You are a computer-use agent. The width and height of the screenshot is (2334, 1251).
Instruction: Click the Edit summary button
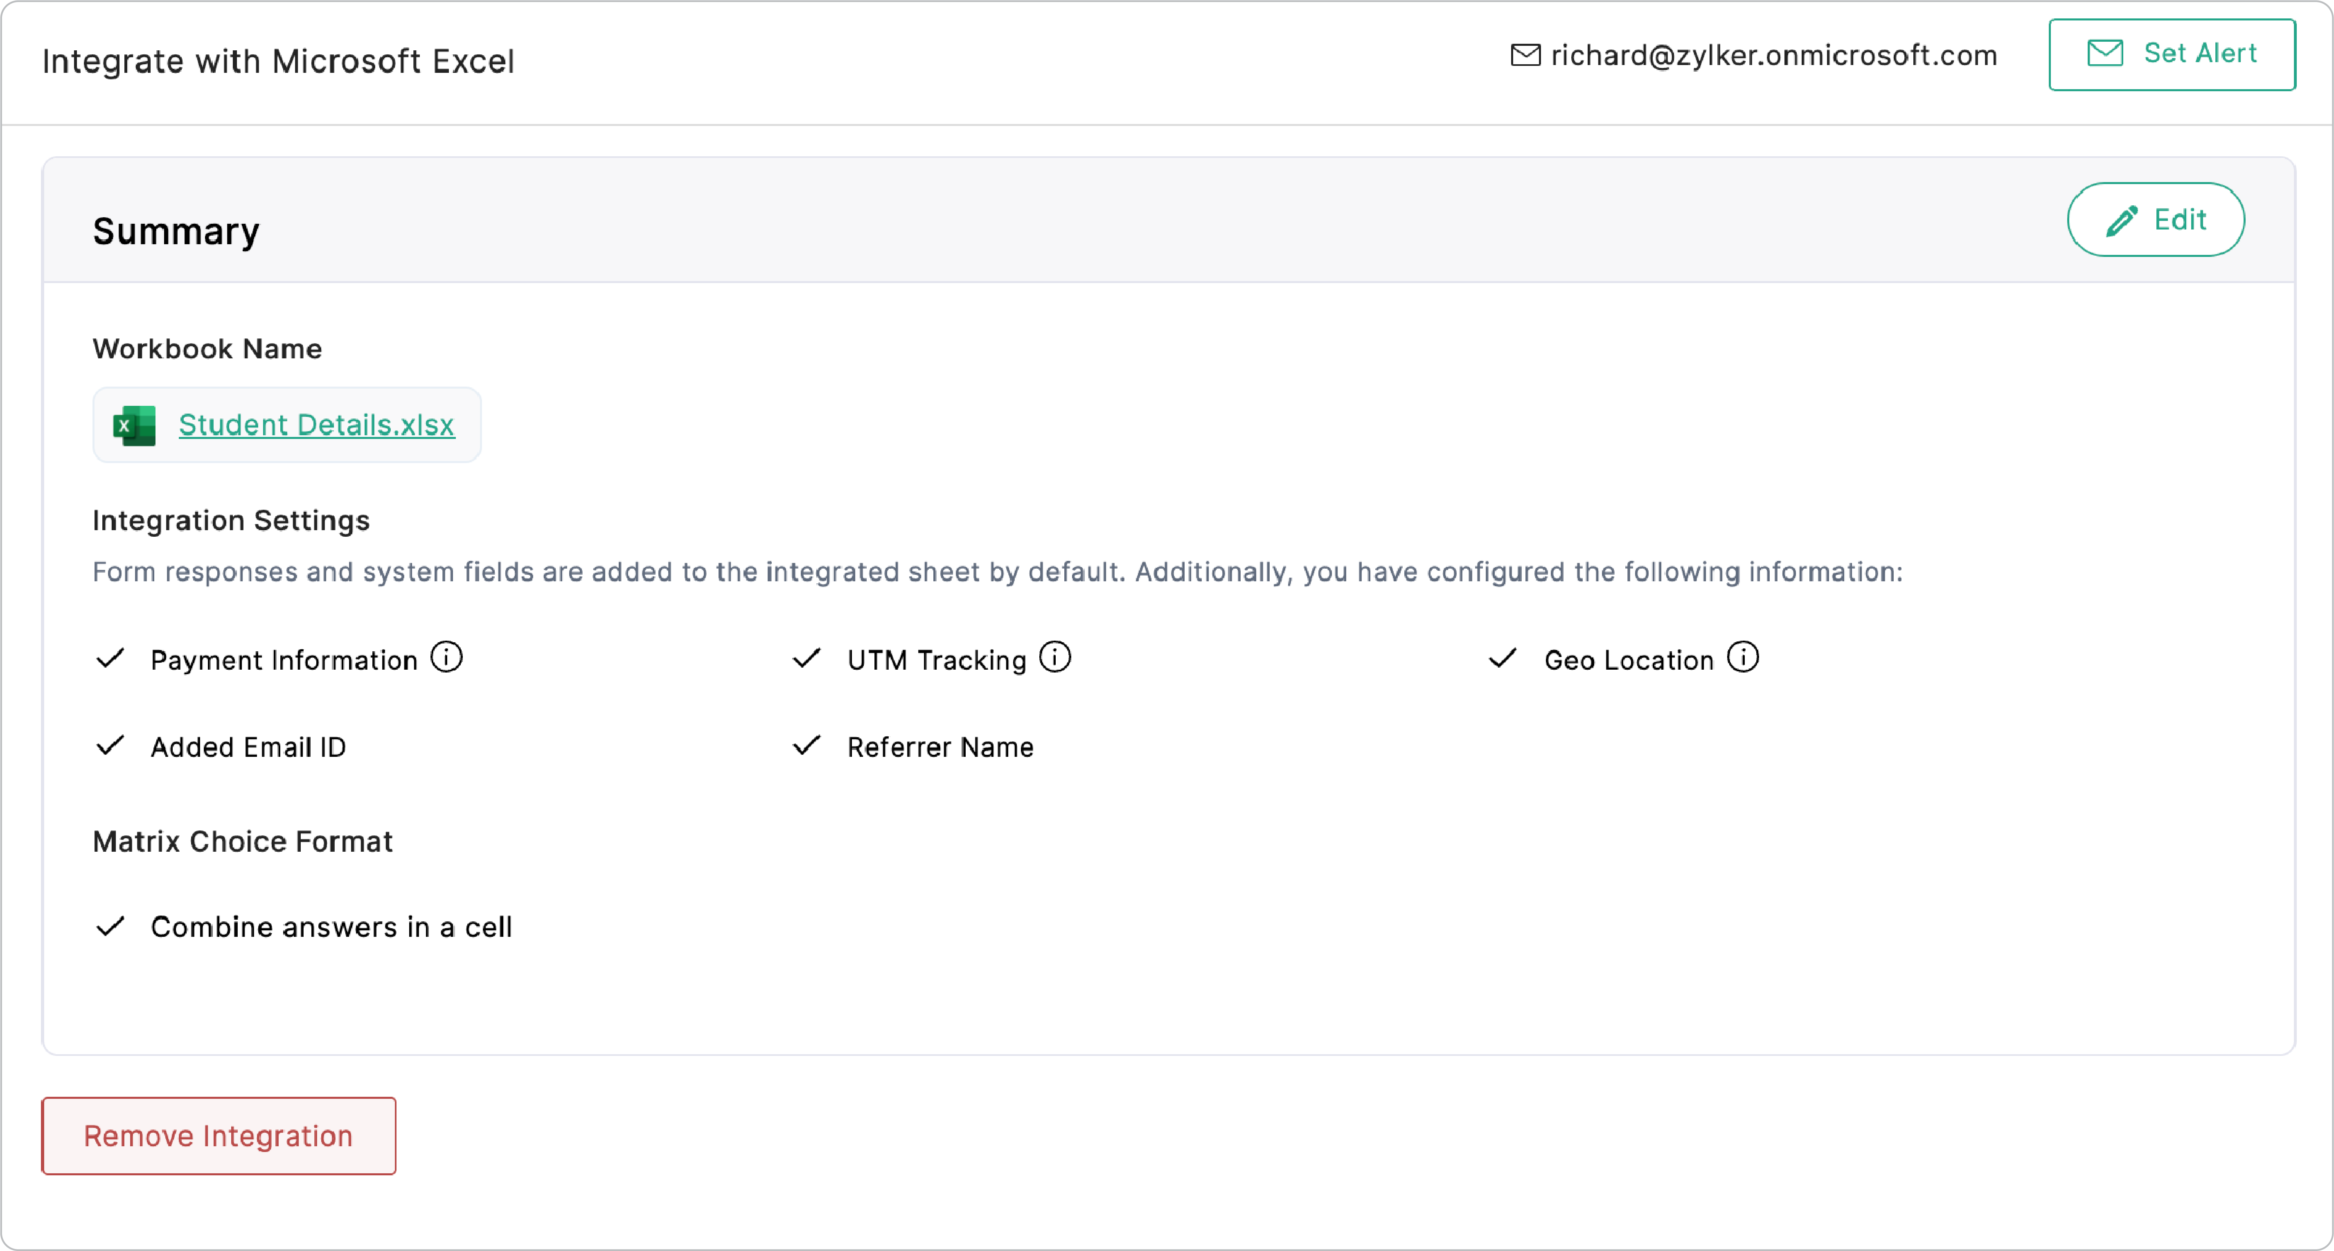(2155, 220)
